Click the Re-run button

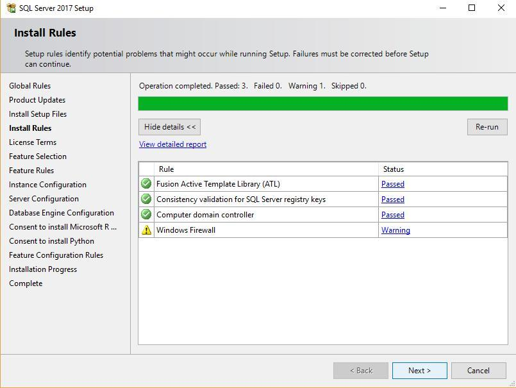pos(487,127)
